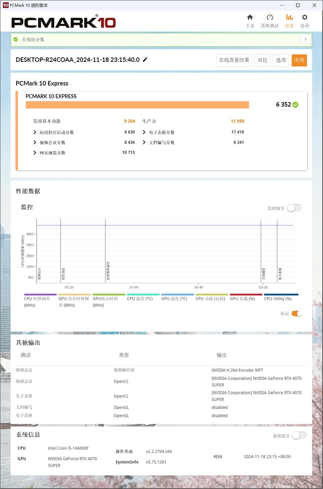Select the CPU Utility legend item
The image size is (323, 489).
pos(281,298)
